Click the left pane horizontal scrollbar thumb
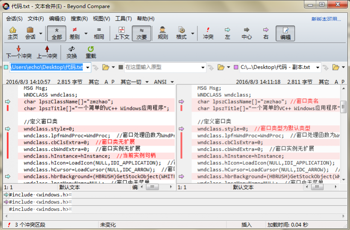 [x=152, y=187]
